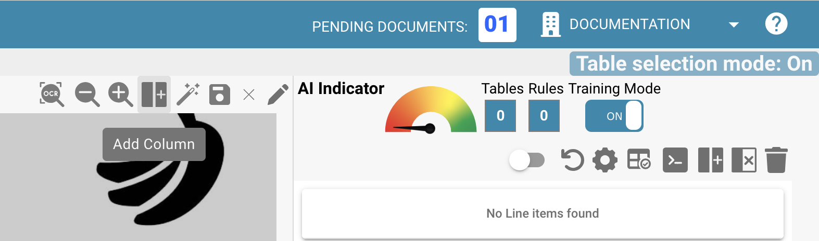Open the command terminal icon
Viewport: 819px width, 241px height.
coord(675,160)
